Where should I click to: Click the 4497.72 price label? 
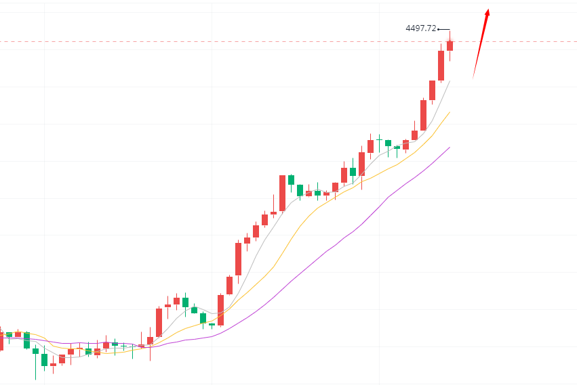[x=420, y=28]
